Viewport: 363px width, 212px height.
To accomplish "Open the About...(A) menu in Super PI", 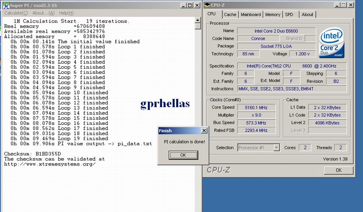I will click(x=43, y=13).
